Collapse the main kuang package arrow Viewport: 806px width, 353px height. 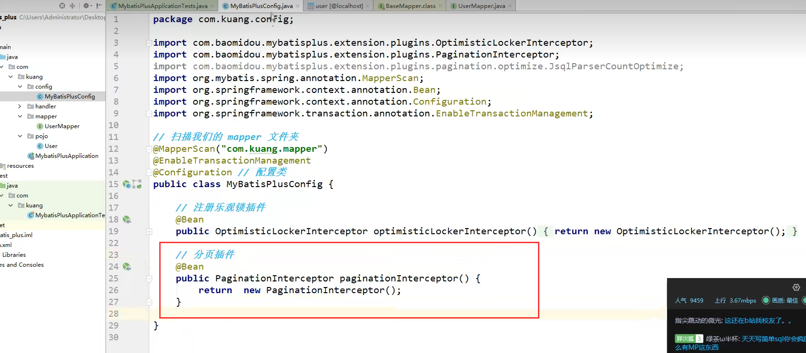[10, 77]
